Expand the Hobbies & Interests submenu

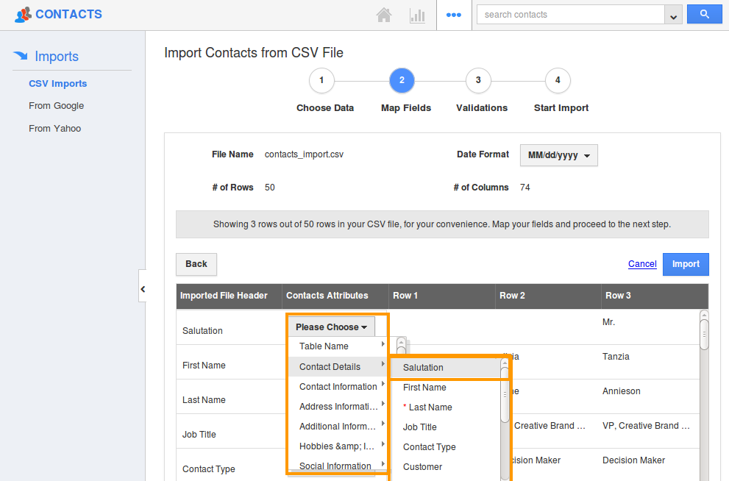coord(338,446)
